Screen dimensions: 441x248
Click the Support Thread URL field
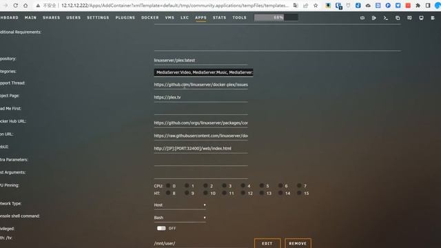pos(201,85)
